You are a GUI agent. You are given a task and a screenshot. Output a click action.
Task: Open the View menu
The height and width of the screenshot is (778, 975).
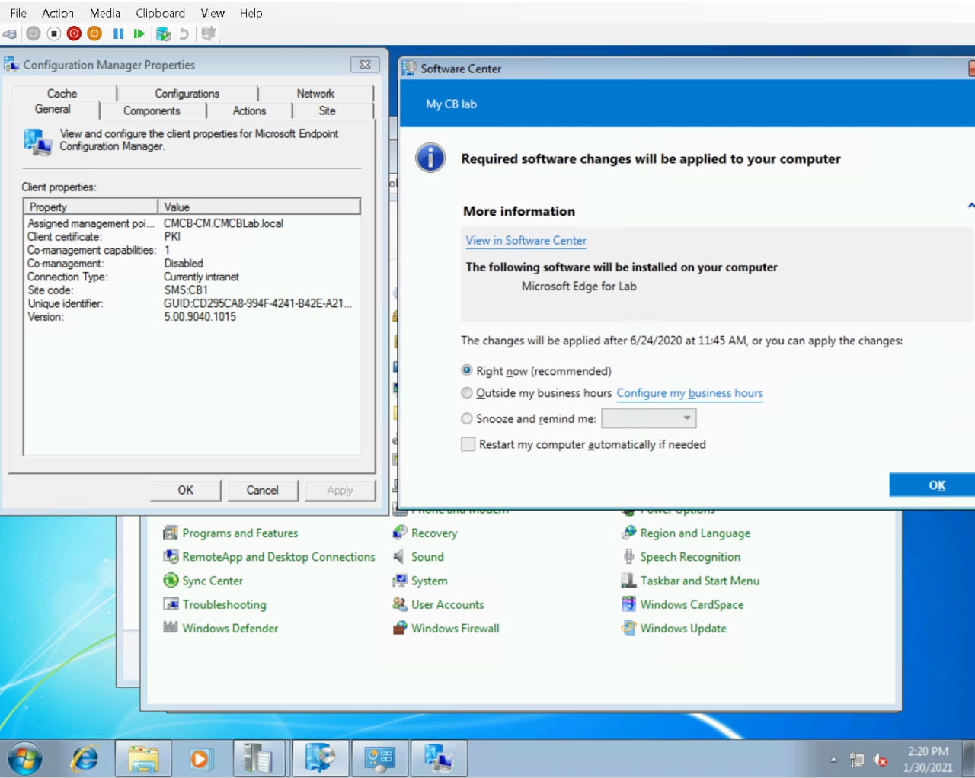(213, 13)
